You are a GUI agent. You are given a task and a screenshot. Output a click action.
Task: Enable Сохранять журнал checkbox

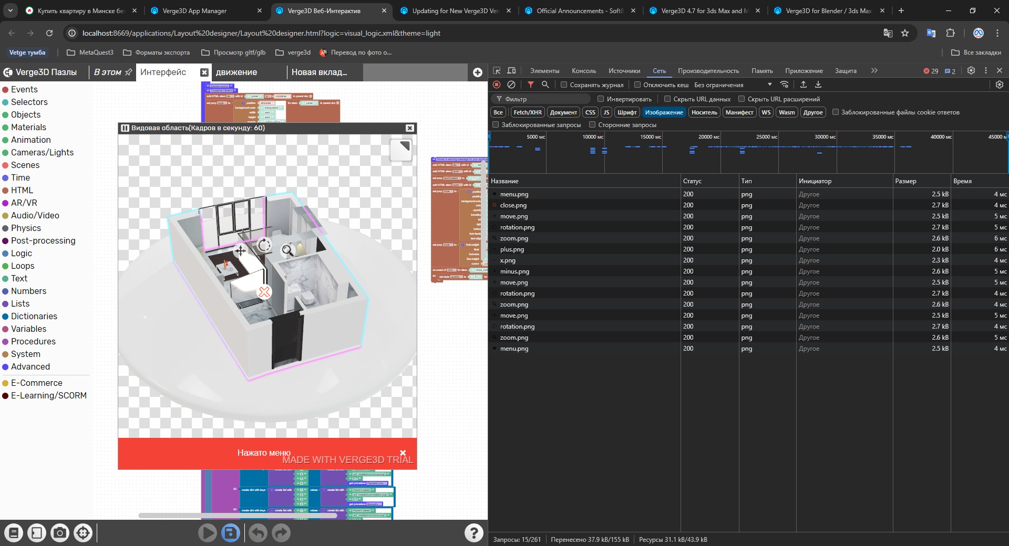pyautogui.click(x=564, y=85)
